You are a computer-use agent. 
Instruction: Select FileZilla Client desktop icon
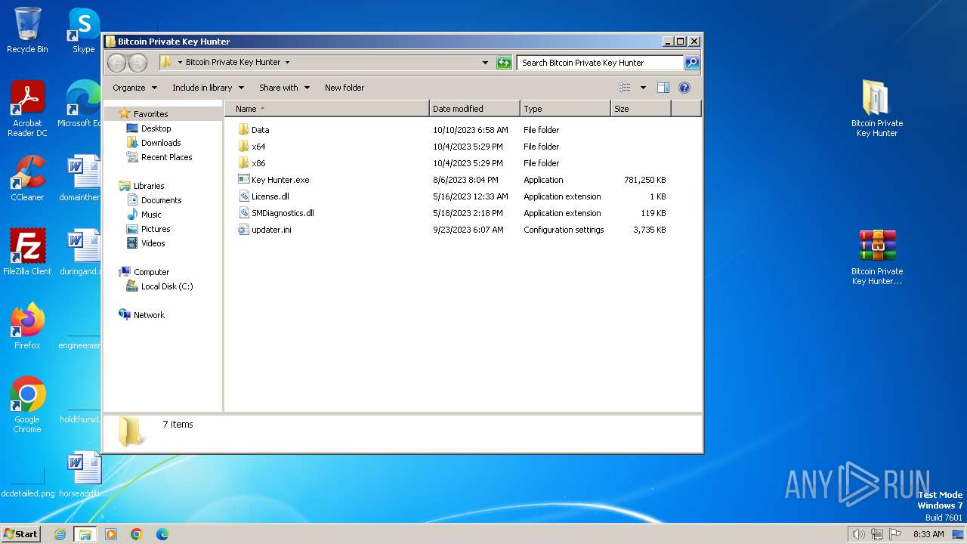click(27, 252)
